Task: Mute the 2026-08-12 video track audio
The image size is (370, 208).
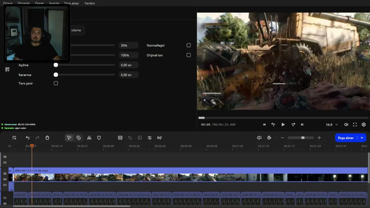Action: click(5, 179)
